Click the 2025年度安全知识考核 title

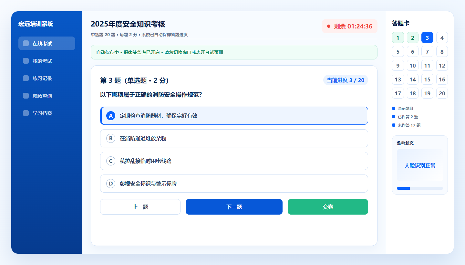click(x=128, y=24)
